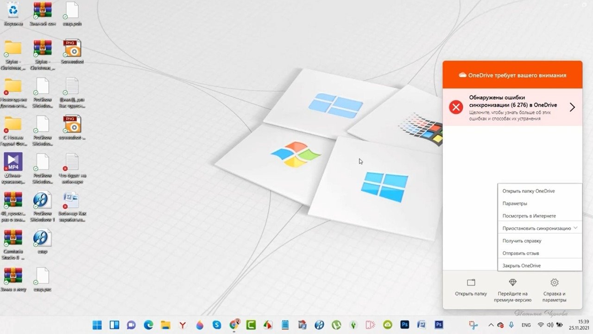Click the red error circle in OneDrive
The width and height of the screenshot is (593, 334).
(x=456, y=108)
